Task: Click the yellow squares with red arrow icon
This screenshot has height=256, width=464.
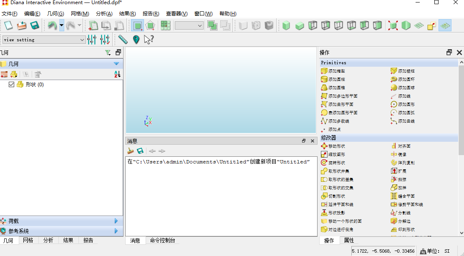Action: point(432,26)
